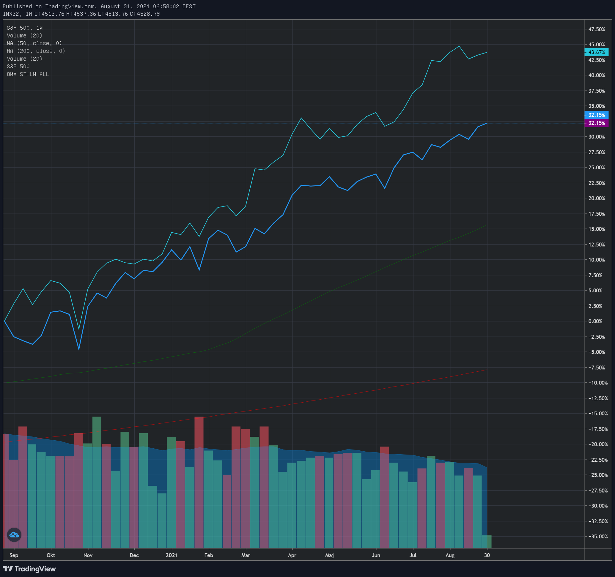Image resolution: width=615 pixels, height=577 pixels.
Task: Click the 0.00% level on price scale
Action: 595,321
